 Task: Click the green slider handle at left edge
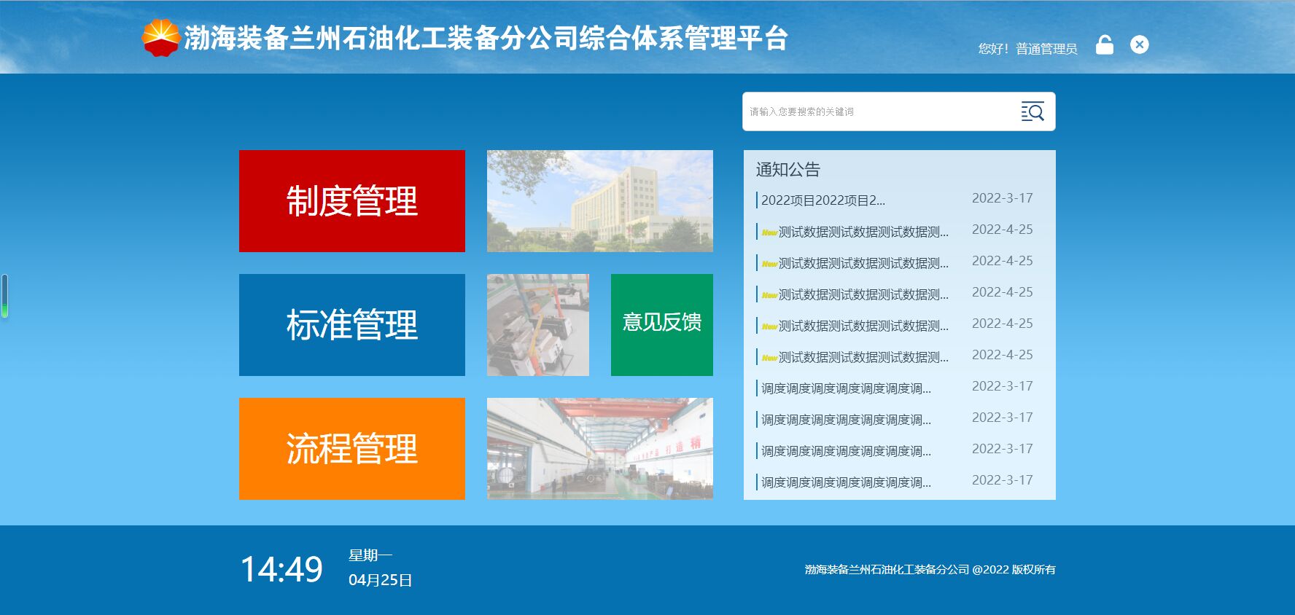5,297
